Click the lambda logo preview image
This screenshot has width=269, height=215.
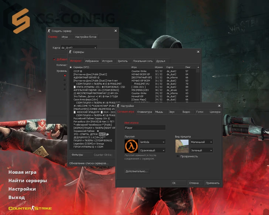coord(131,146)
